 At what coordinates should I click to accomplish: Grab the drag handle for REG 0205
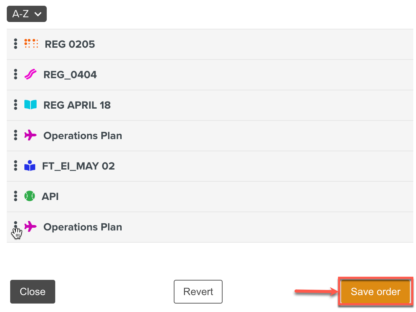(16, 44)
